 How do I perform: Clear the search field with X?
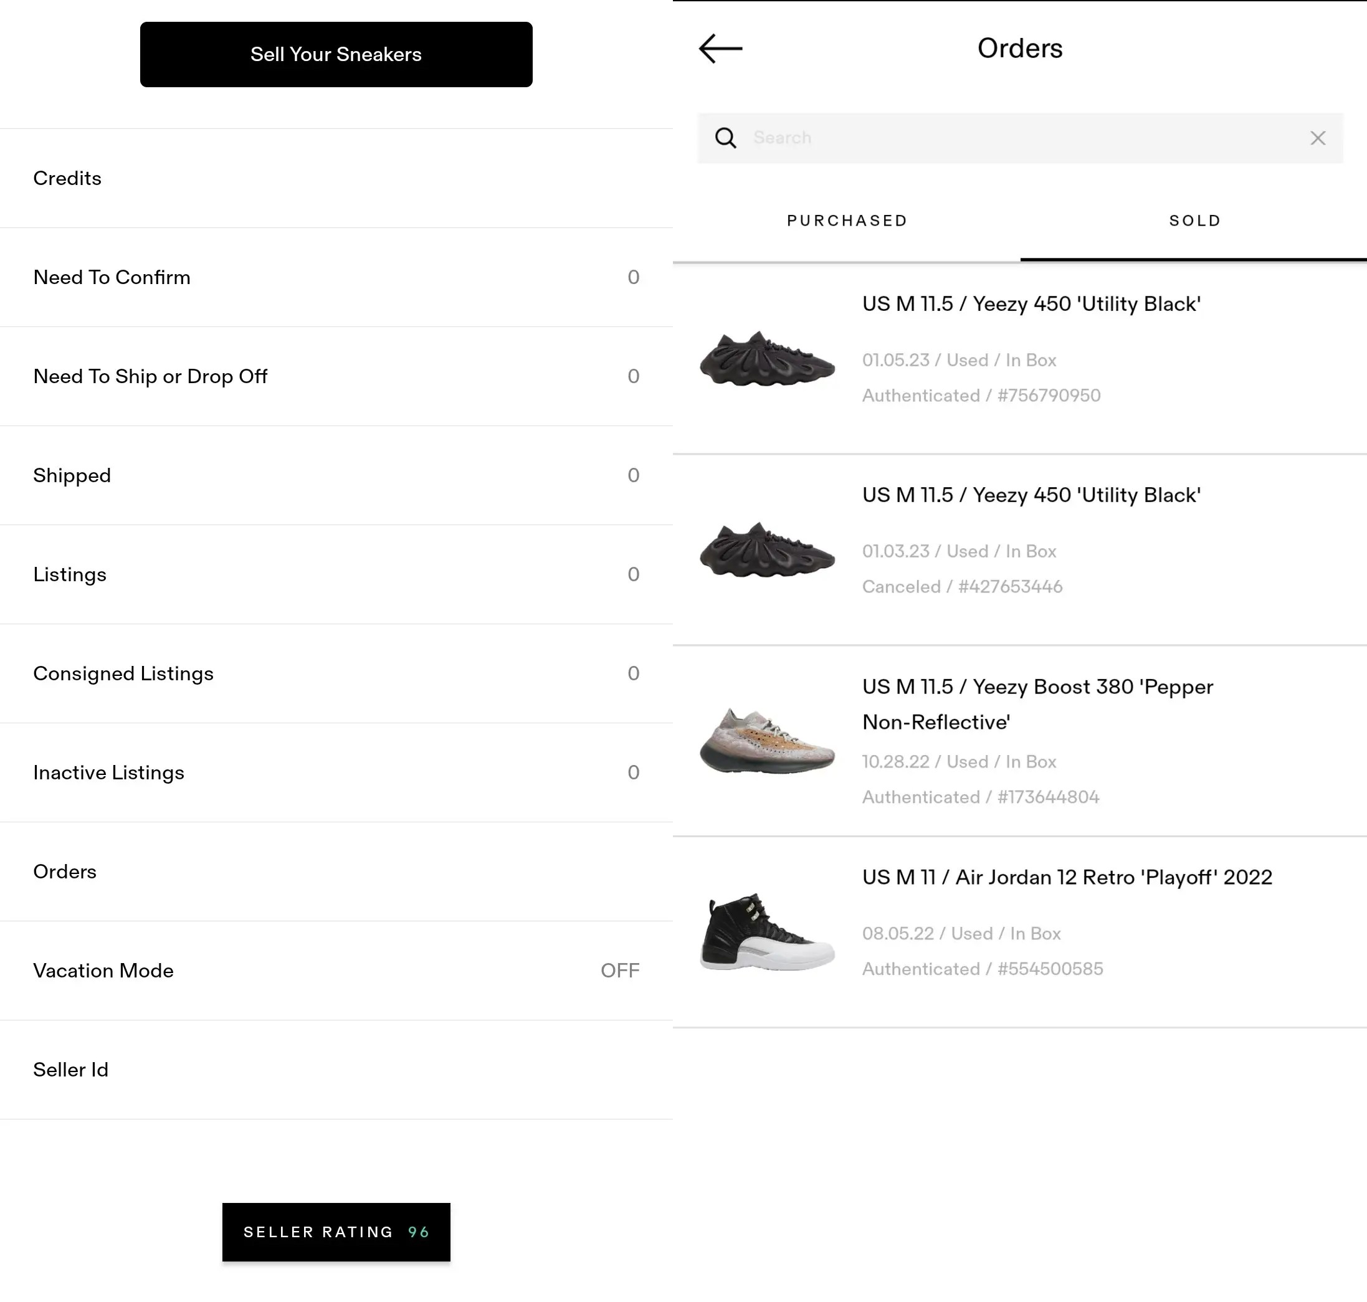[1318, 138]
